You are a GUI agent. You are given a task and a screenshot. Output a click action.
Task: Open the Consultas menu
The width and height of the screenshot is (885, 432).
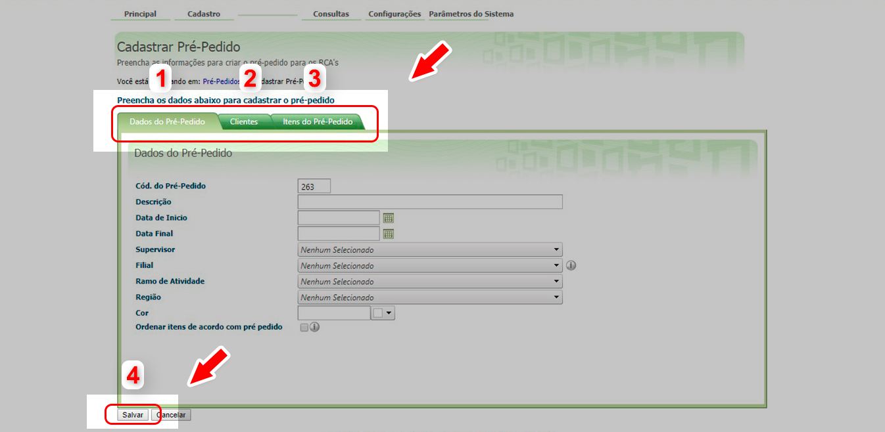pos(331,14)
